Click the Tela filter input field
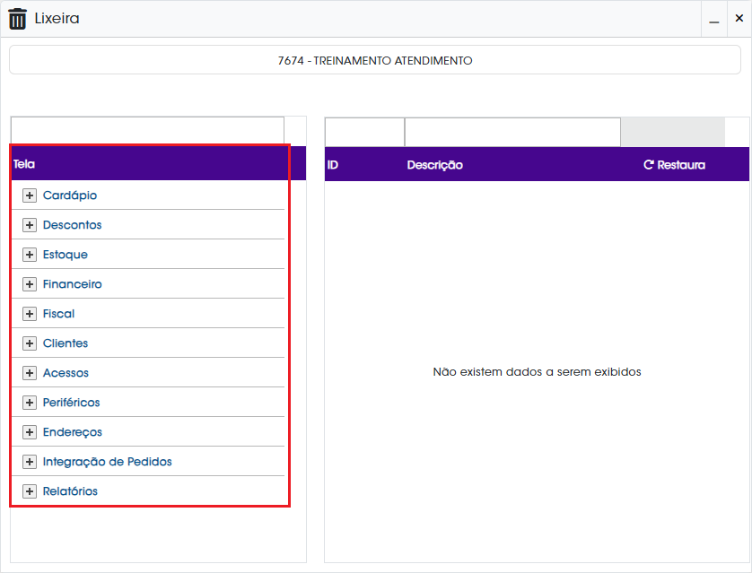 pos(148,130)
